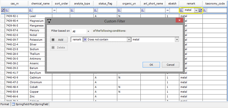Image resolution: width=228 pixels, height=108 pixels.
Task: Click the funnel icon in Custom Filter title
Action: click(x=49, y=21)
